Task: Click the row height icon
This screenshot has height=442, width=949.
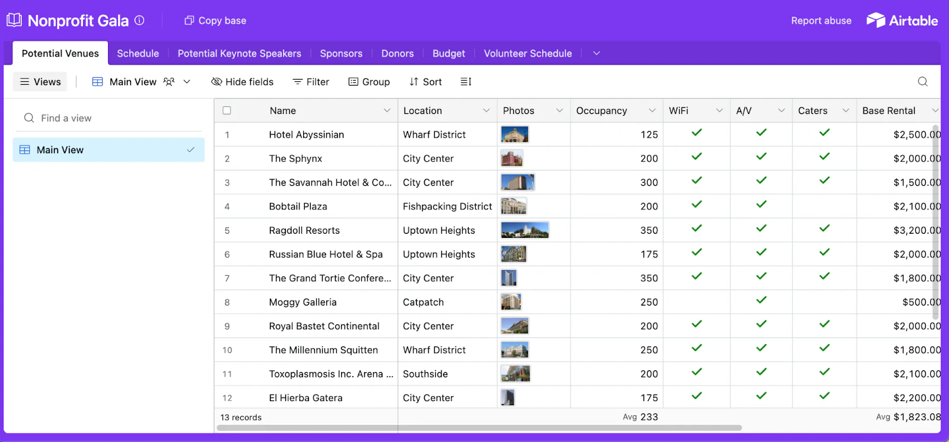Action: point(466,82)
